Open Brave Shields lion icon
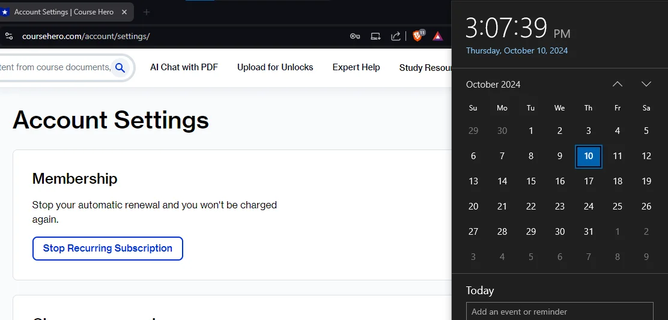The height and width of the screenshot is (320, 668). pos(418,36)
